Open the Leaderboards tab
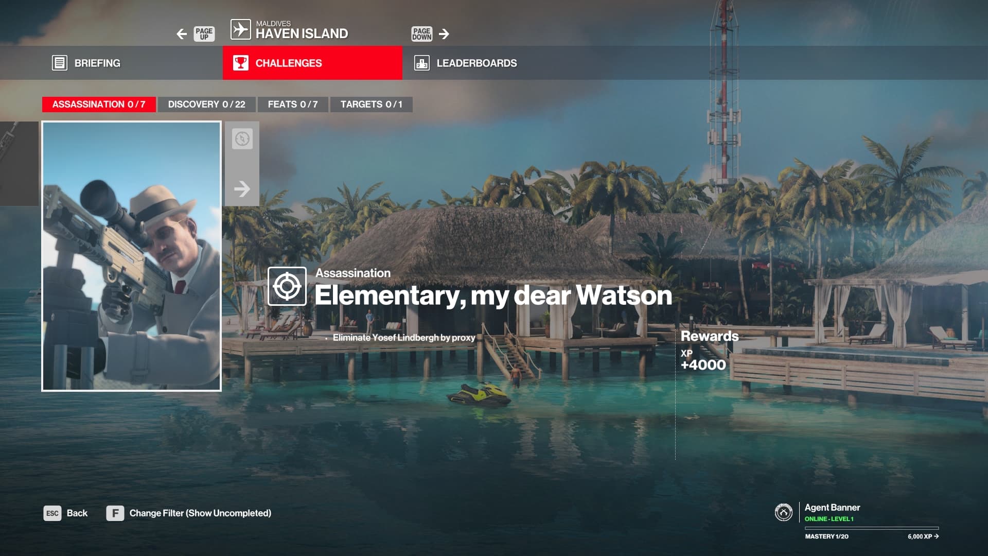Viewport: 988px width, 556px height. (477, 63)
